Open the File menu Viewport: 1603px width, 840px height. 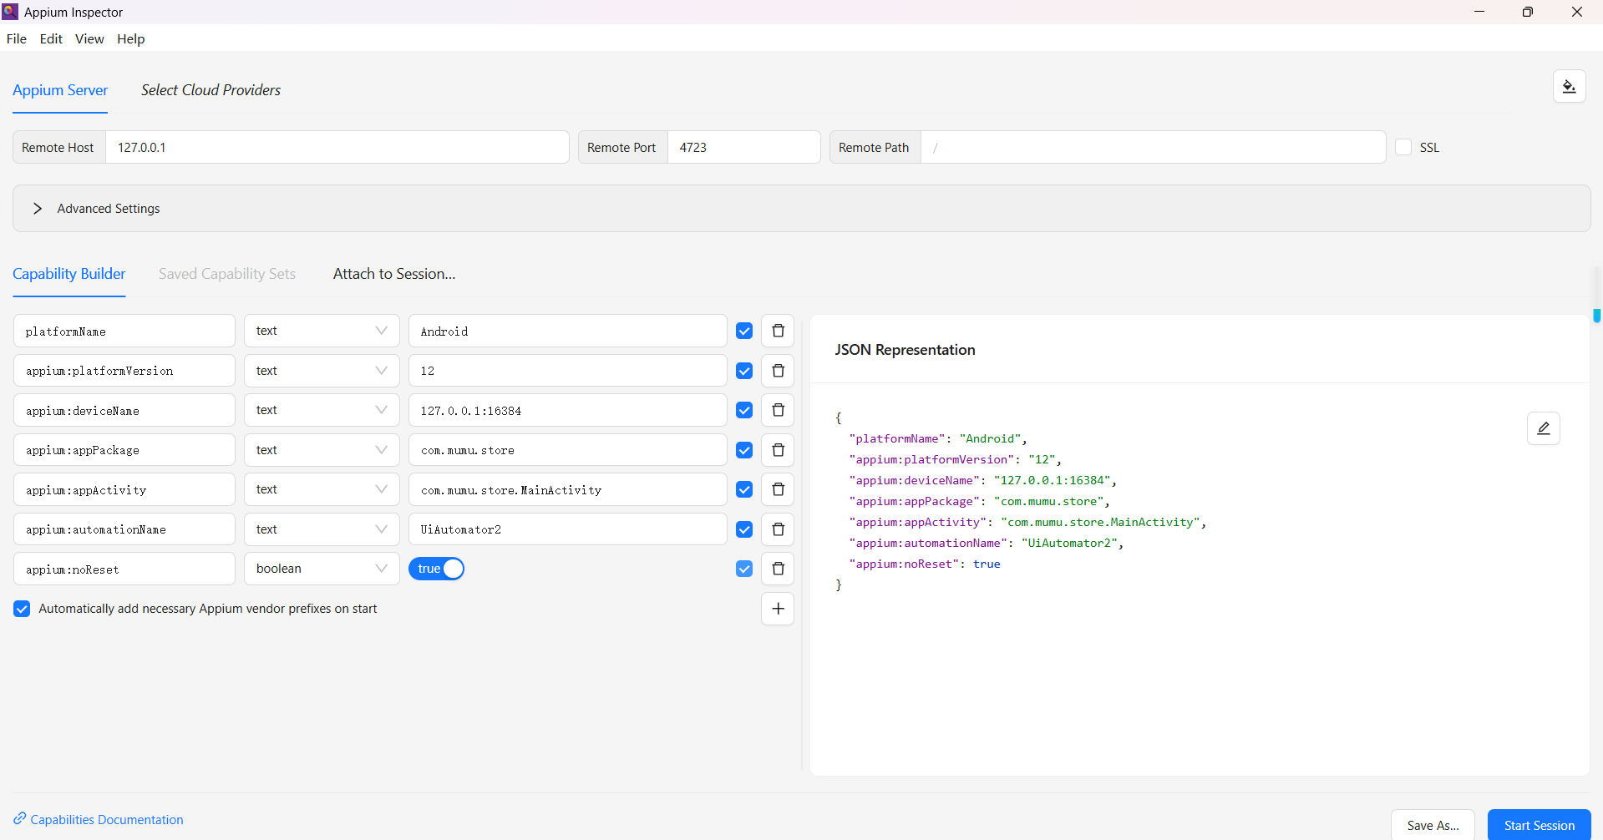17,38
